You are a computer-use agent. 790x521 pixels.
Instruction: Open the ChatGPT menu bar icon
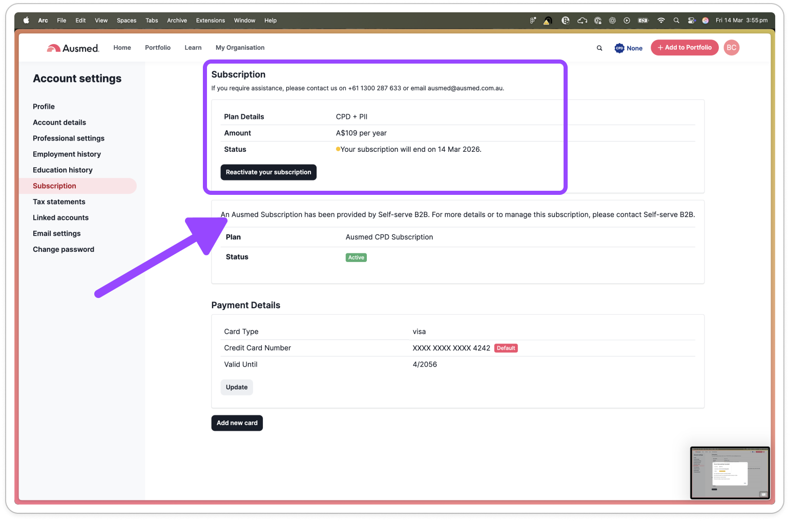coord(612,21)
